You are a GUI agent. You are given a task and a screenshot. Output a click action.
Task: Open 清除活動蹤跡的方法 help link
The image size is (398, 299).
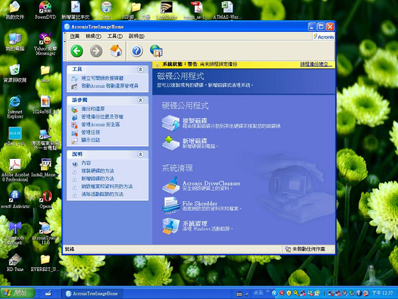point(102,194)
